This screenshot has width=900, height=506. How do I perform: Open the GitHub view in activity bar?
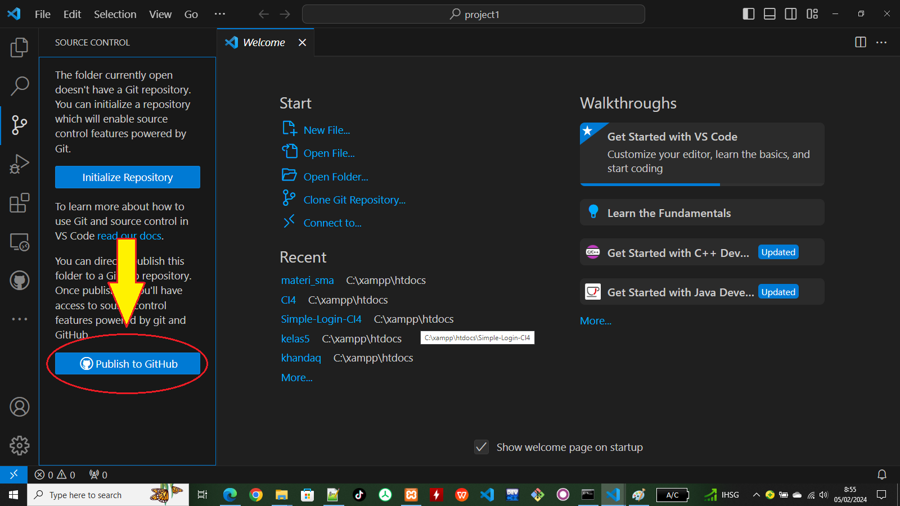point(19,280)
